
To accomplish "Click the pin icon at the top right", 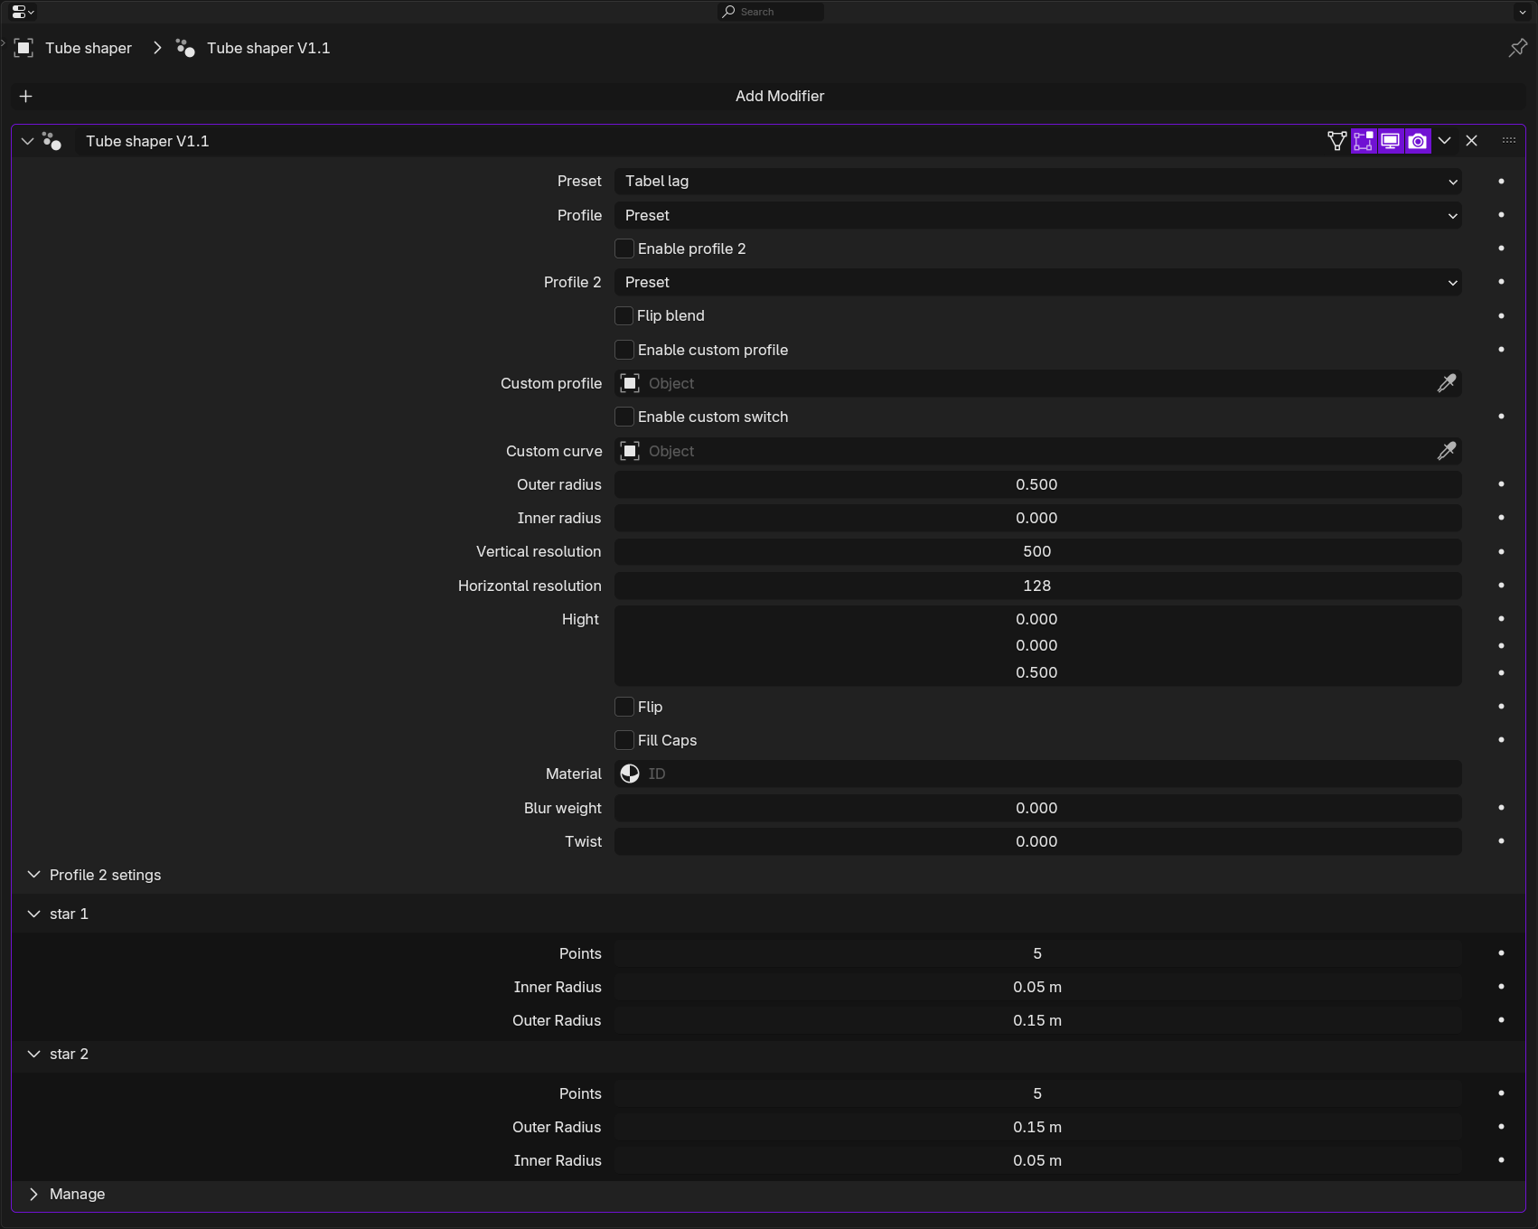I will 1516,48.
